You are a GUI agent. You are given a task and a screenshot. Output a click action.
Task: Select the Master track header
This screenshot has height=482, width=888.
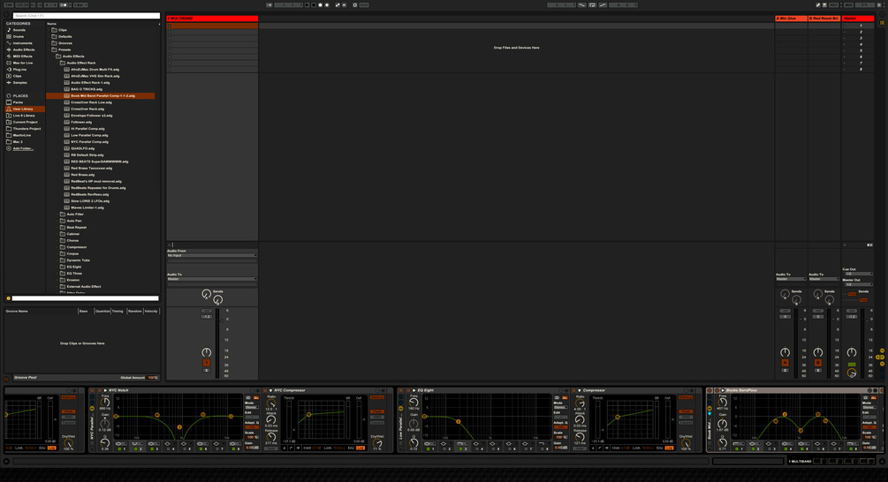point(856,18)
